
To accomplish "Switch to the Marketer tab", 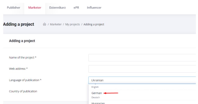I will point(35,8).
